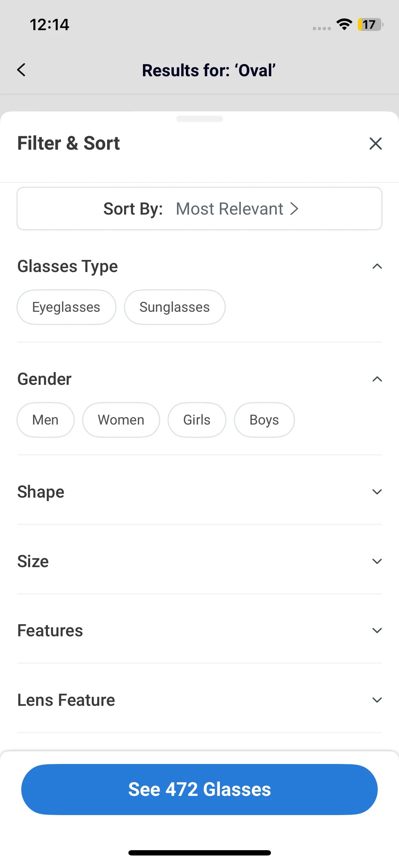The image size is (399, 864).
Task: Select the Girls gender chip
Action: point(197,420)
